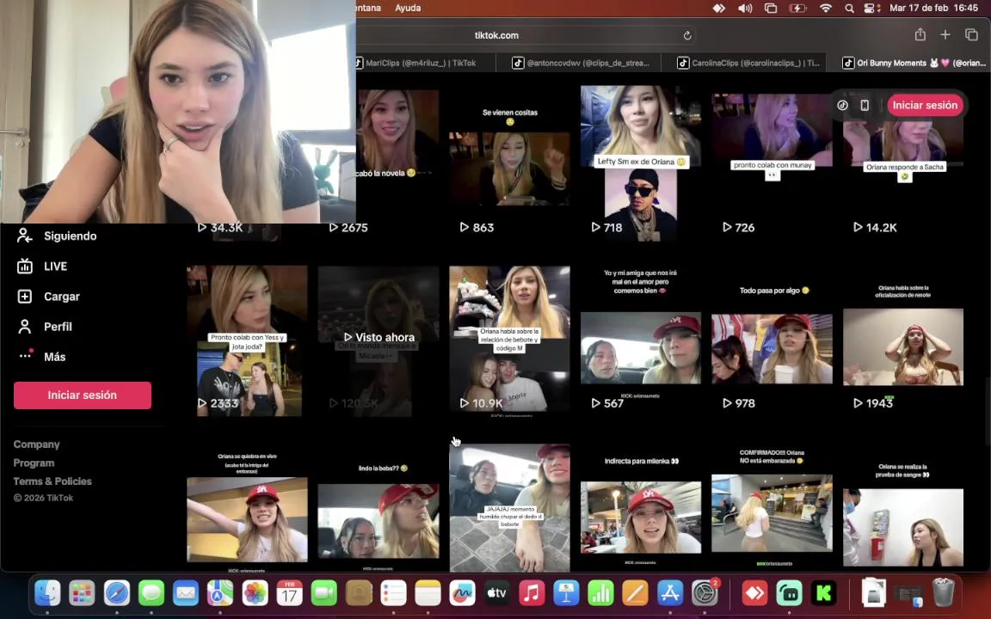Open video 'Se vienen cositas'

point(509,163)
